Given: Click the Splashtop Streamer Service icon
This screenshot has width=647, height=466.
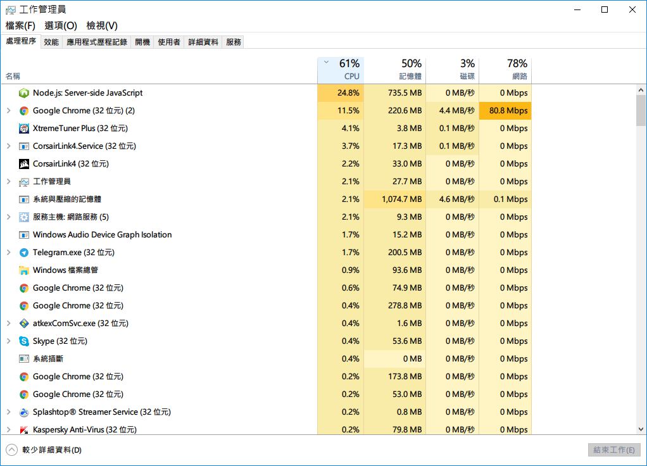Looking at the screenshot, I should pos(24,412).
